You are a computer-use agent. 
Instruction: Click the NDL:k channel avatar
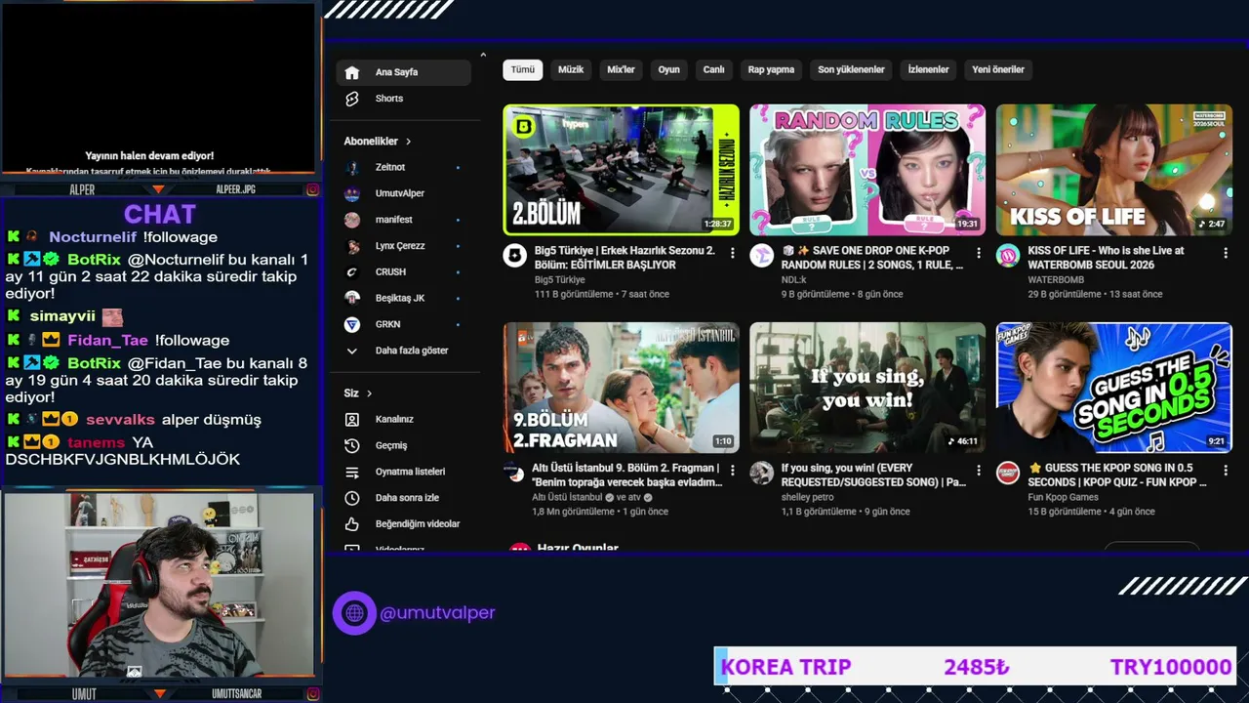tap(761, 256)
